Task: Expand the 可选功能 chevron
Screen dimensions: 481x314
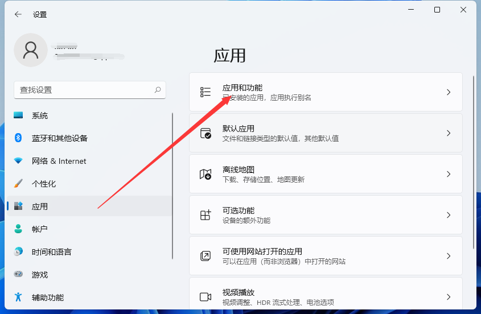Action: [x=449, y=215]
